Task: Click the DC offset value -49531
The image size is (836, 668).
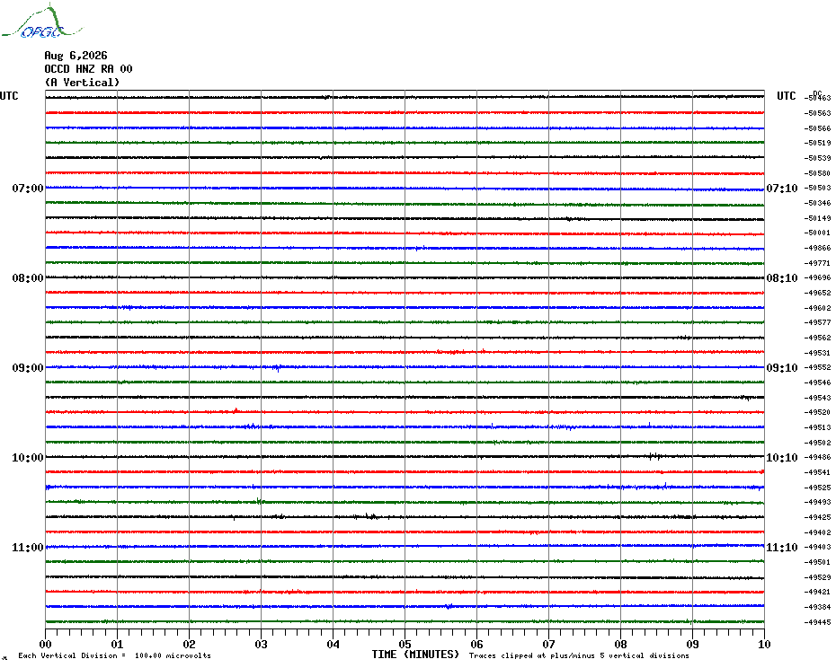Action: click(817, 353)
